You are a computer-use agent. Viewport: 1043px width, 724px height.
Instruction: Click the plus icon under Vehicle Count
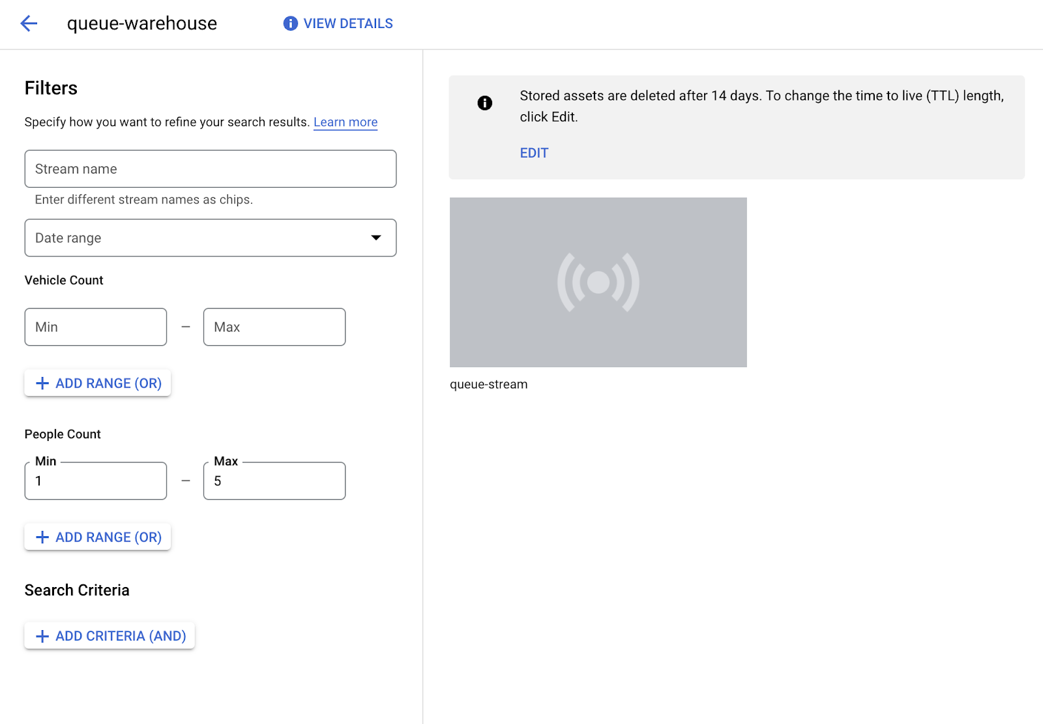(x=42, y=384)
